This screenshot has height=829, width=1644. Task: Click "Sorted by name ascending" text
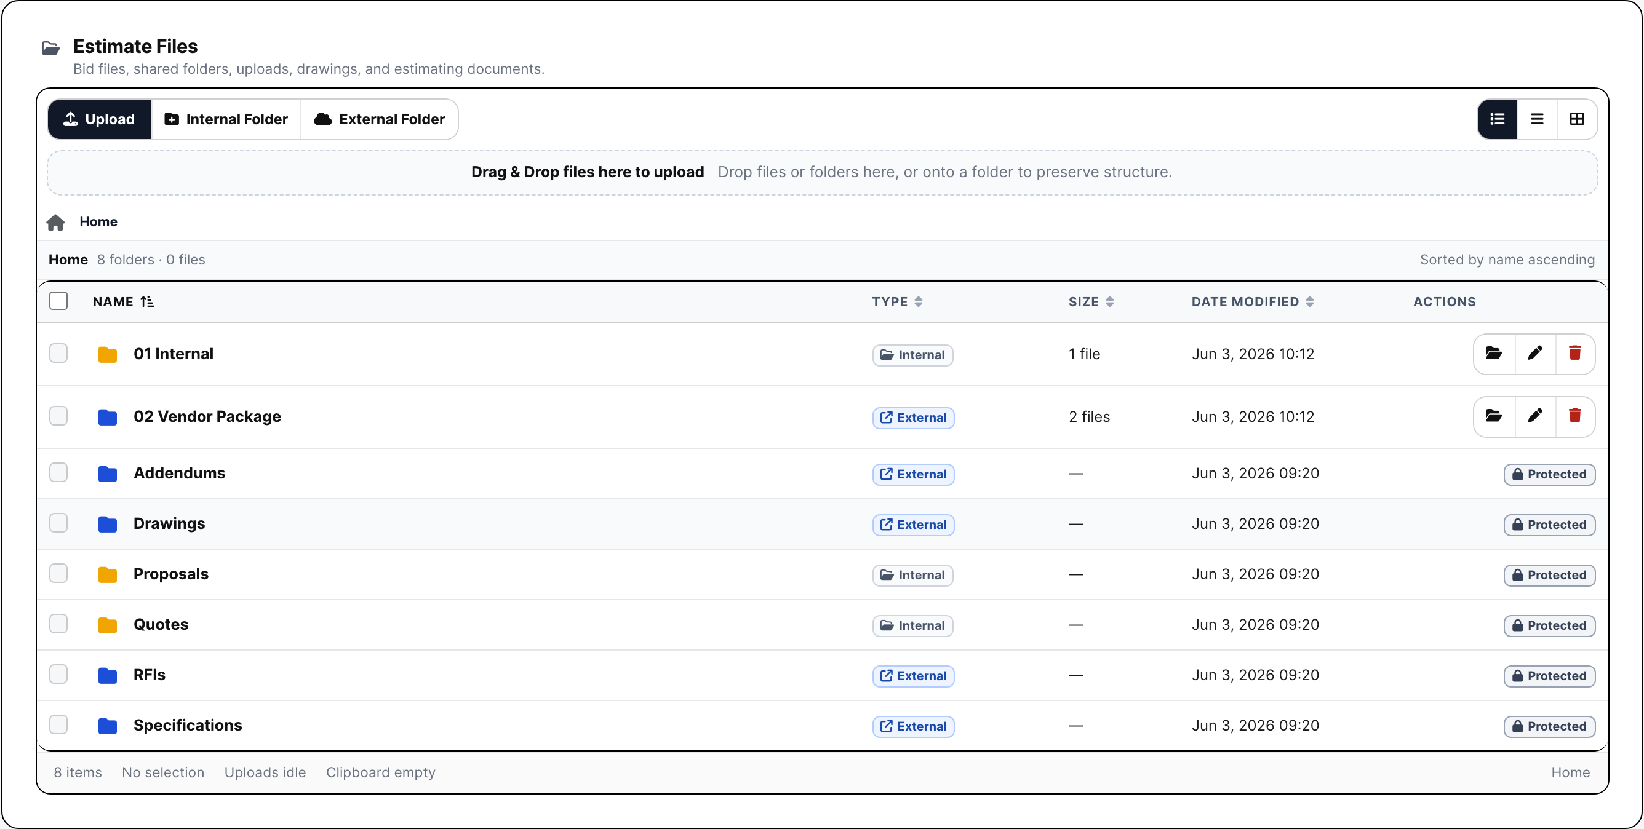pos(1507,260)
